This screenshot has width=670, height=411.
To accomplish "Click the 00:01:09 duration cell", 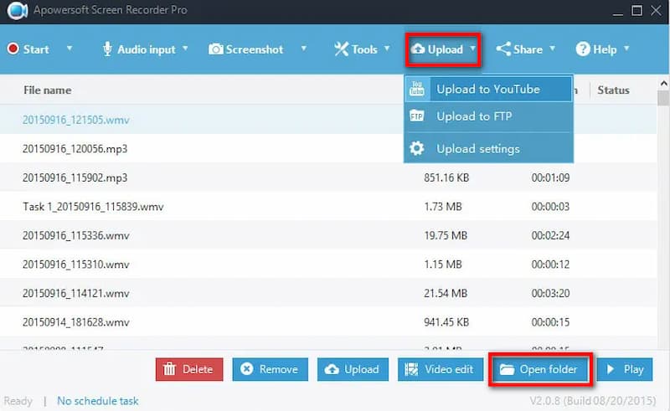I will point(550,177).
